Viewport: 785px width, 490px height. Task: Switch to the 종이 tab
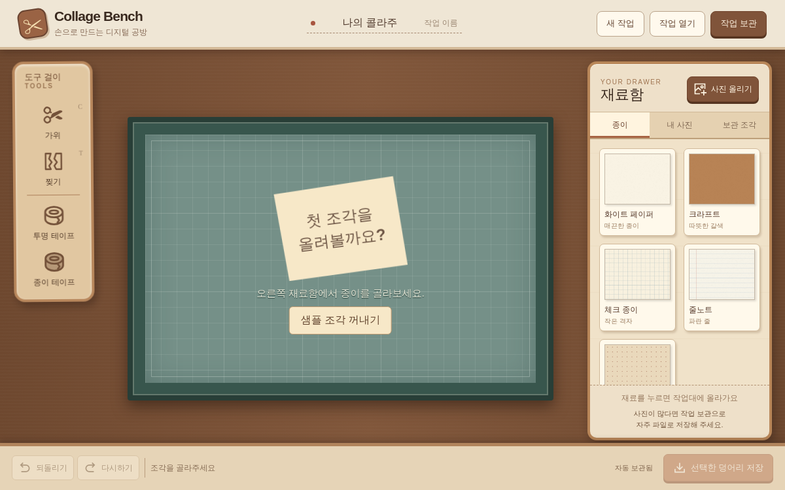point(619,125)
